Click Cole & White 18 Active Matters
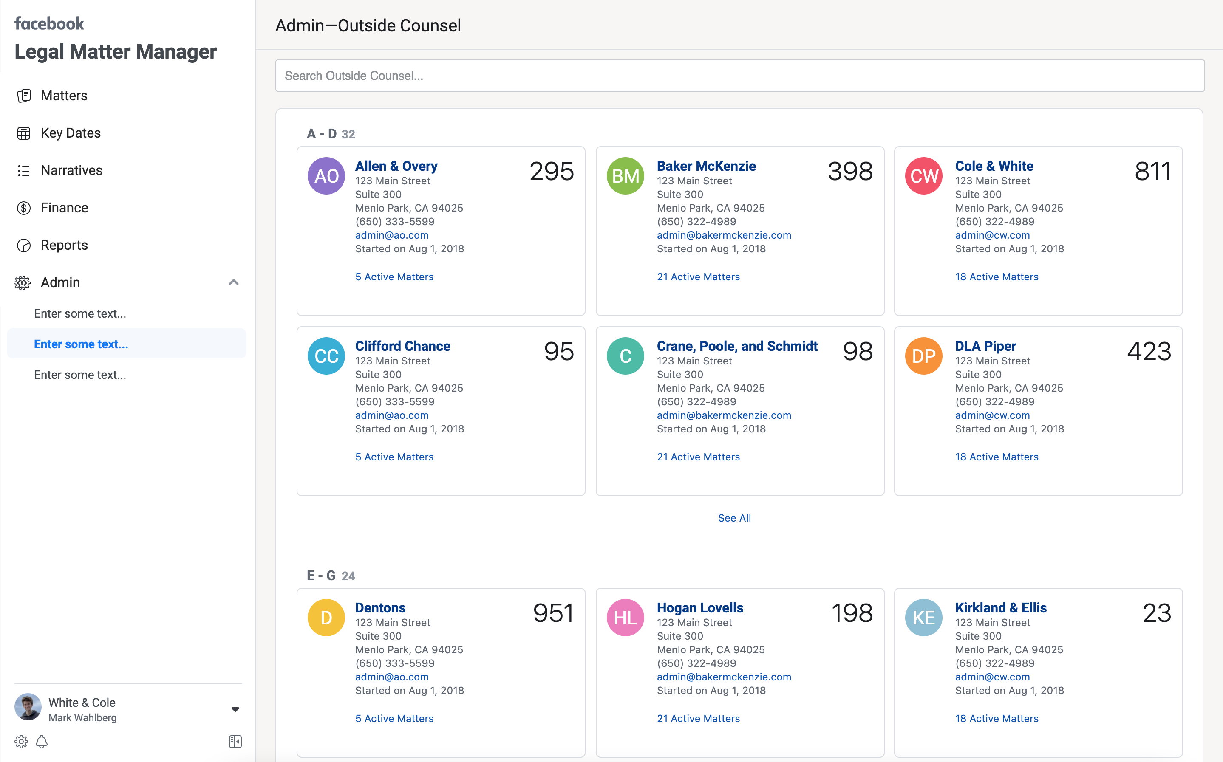Viewport: 1223px width, 762px height. pos(996,277)
